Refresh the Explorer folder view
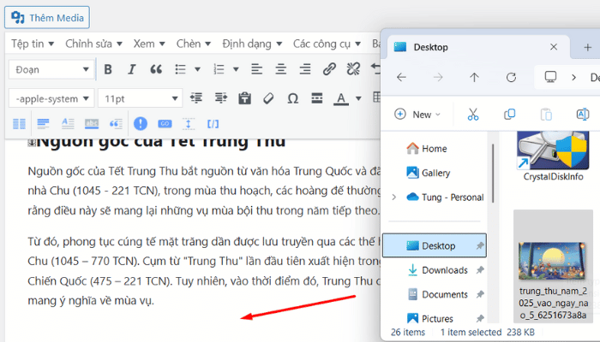 tap(511, 77)
